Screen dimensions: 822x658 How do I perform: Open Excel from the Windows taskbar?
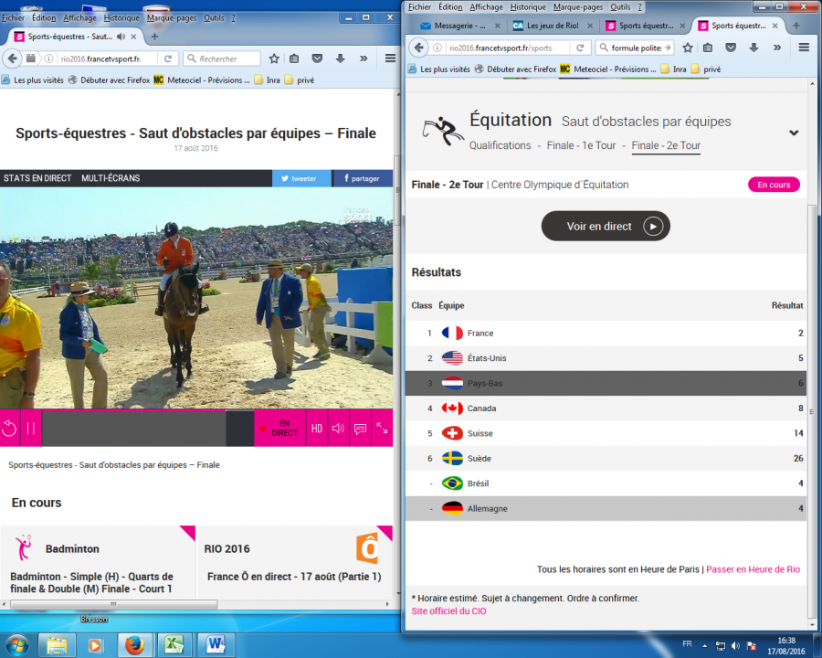[174, 644]
